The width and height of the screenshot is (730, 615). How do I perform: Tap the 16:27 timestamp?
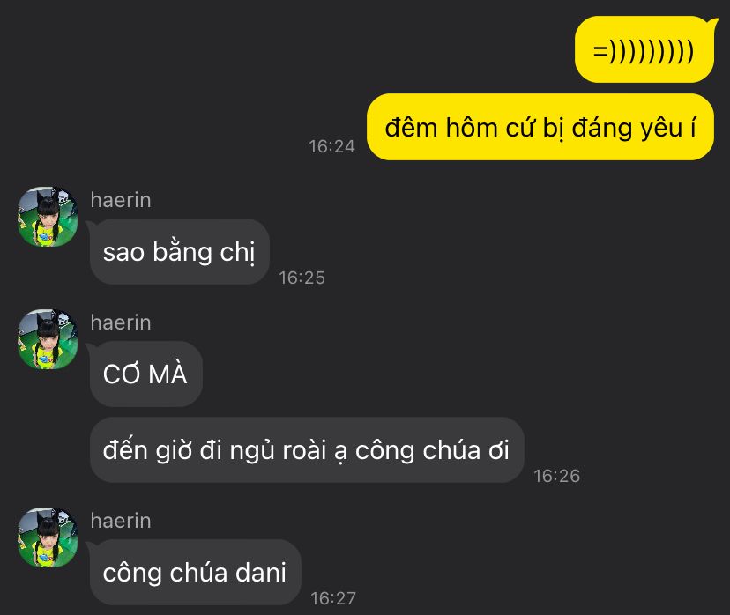coord(333,598)
